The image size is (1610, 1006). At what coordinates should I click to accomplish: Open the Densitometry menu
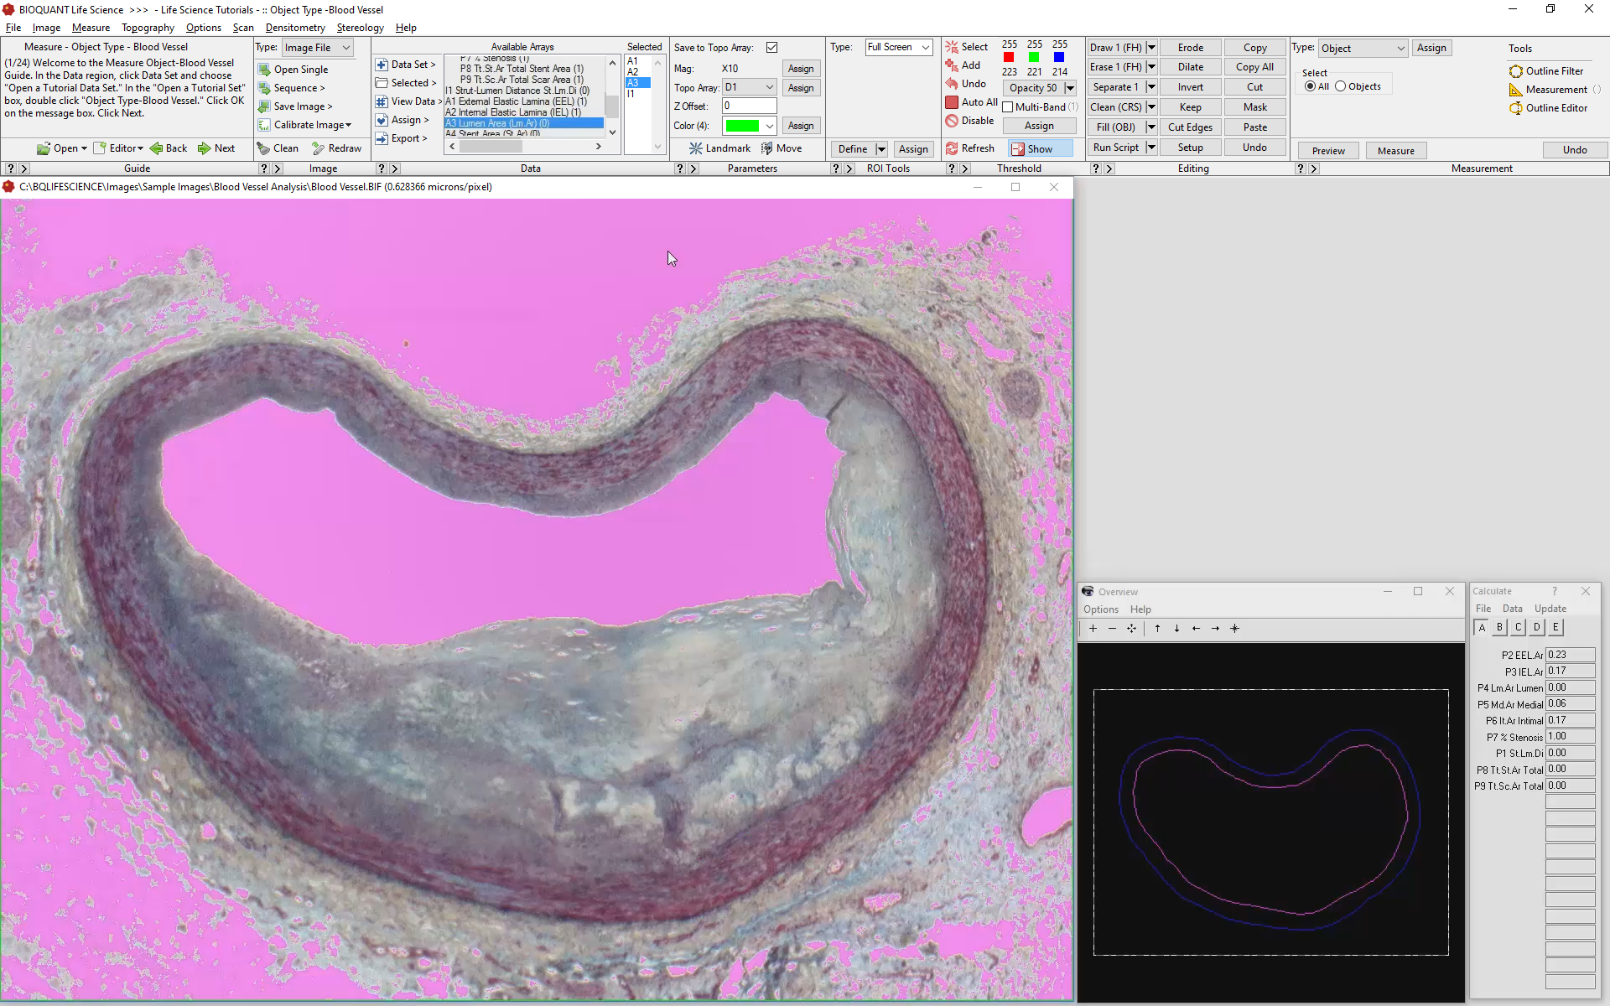pos(295,28)
